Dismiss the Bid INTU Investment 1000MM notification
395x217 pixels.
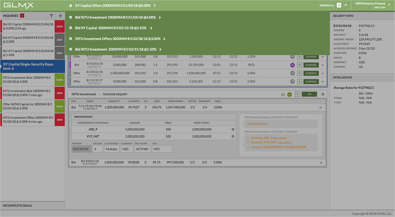(71, 17)
